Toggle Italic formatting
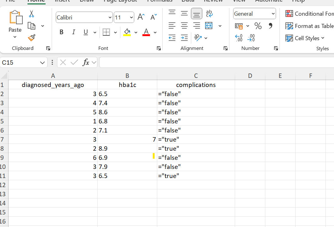Screen dimensions: 334x227 click(73, 32)
